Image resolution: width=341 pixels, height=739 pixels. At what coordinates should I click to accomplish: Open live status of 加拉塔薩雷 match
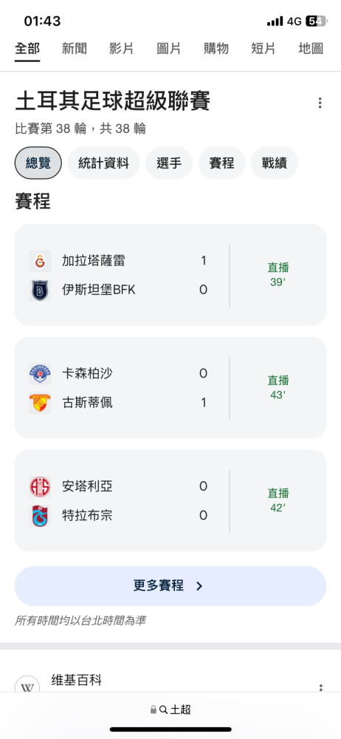(x=278, y=275)
